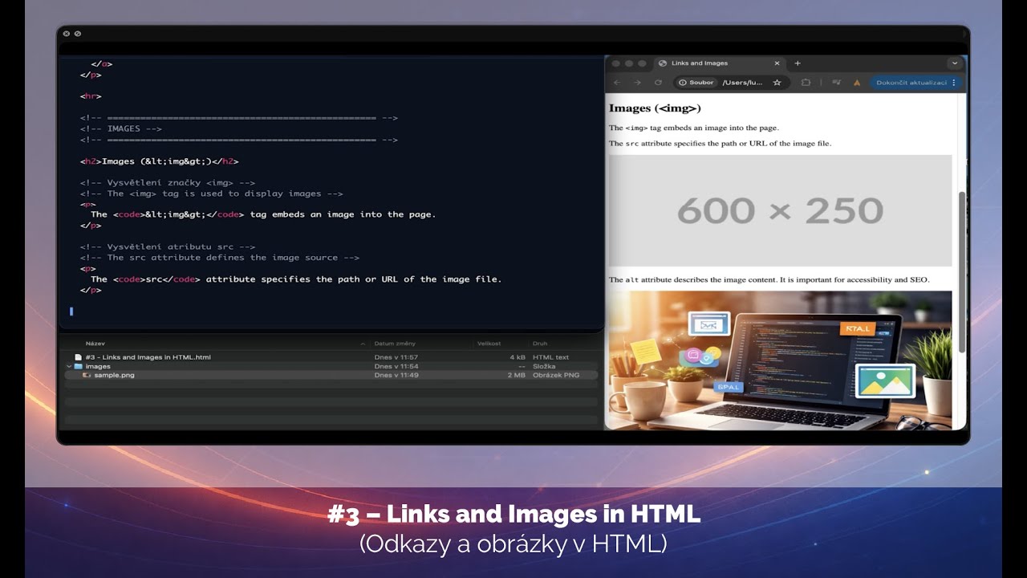Sort files by Druh column
This screenshot has height=578, width=1027.
(539, 344)
